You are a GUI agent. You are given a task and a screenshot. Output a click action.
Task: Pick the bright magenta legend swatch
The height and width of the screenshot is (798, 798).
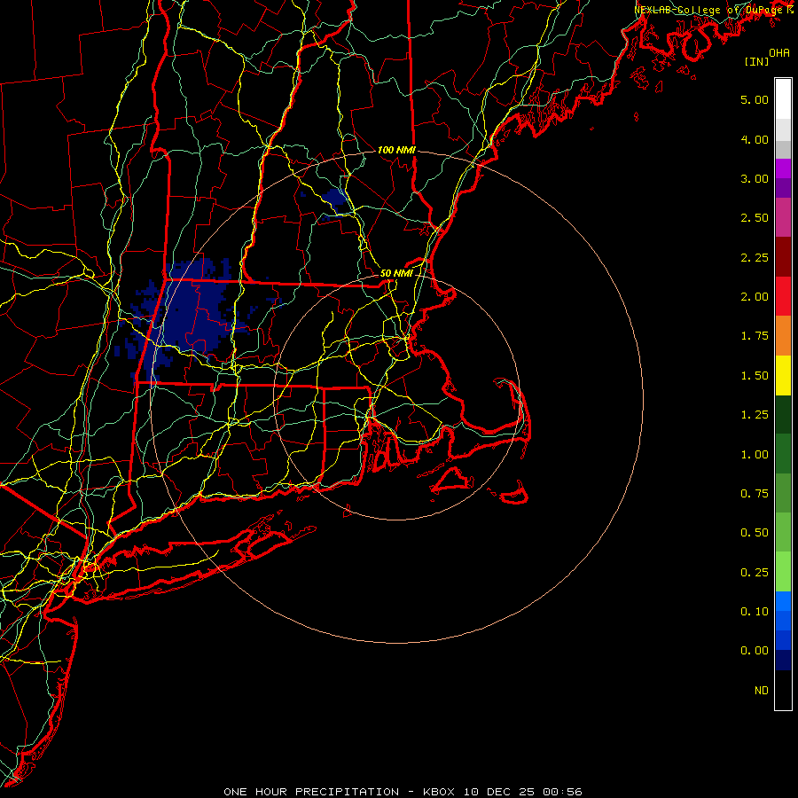point(783,168)
